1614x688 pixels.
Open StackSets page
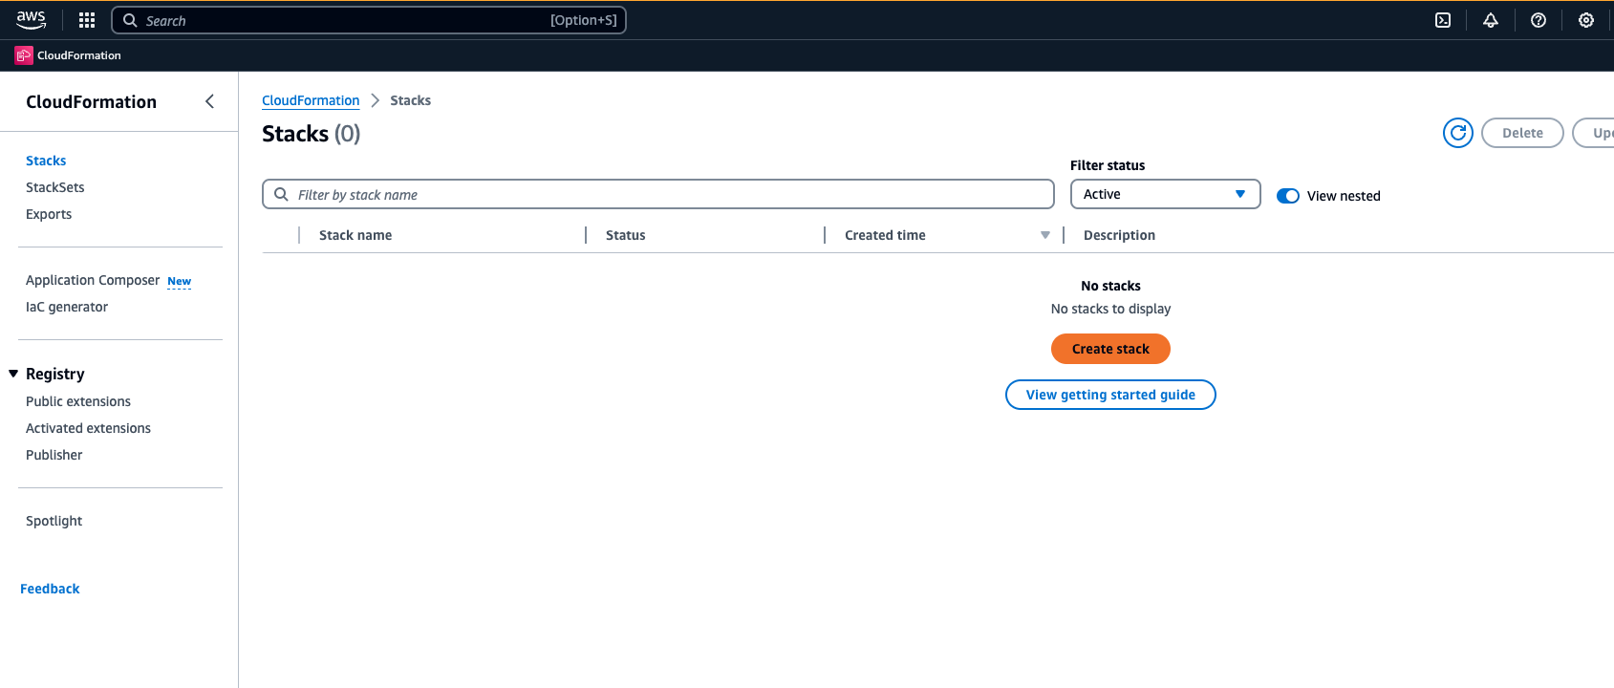[54, 187]
